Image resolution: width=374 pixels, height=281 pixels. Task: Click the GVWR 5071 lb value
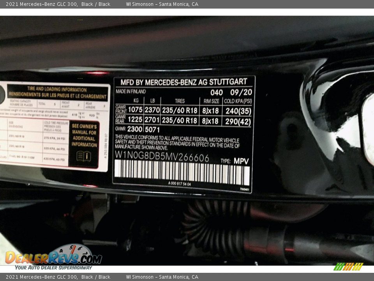(x=152, y=130)
